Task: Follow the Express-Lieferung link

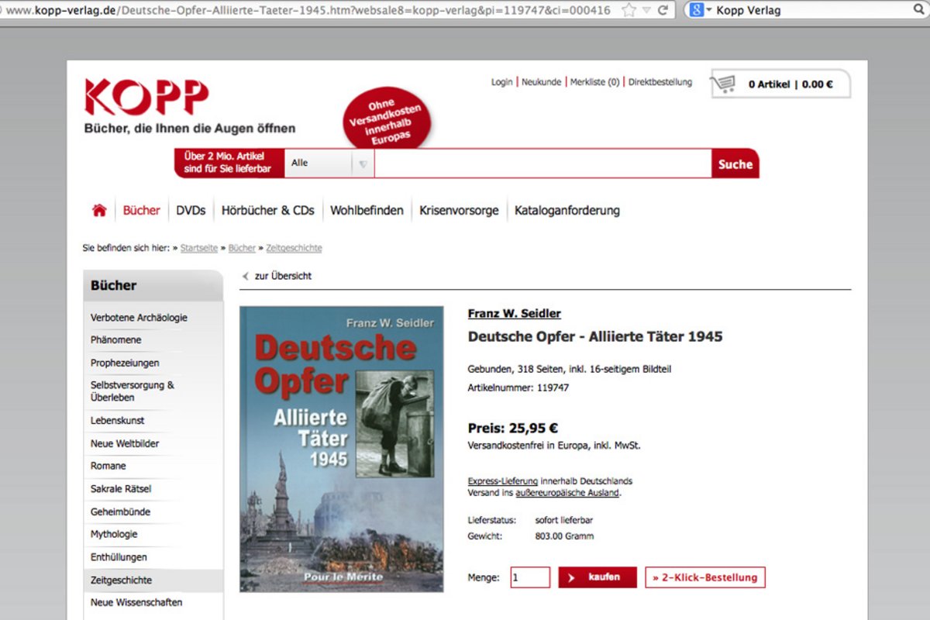Action: point(502,480)
